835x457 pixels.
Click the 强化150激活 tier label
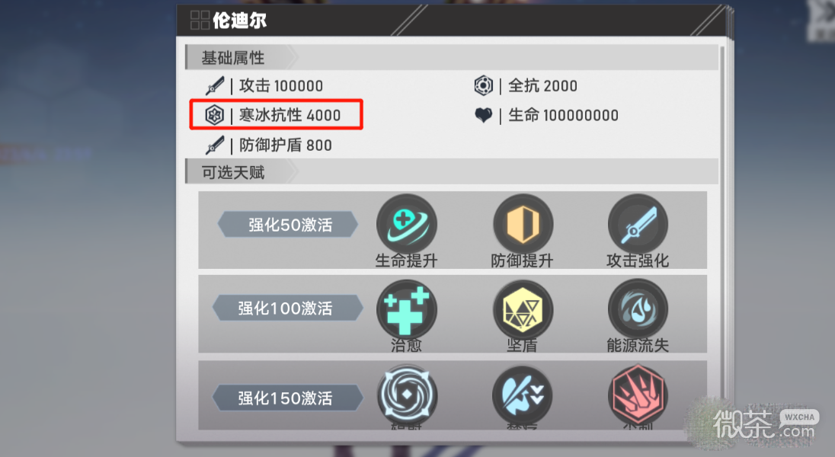point(287,398)
